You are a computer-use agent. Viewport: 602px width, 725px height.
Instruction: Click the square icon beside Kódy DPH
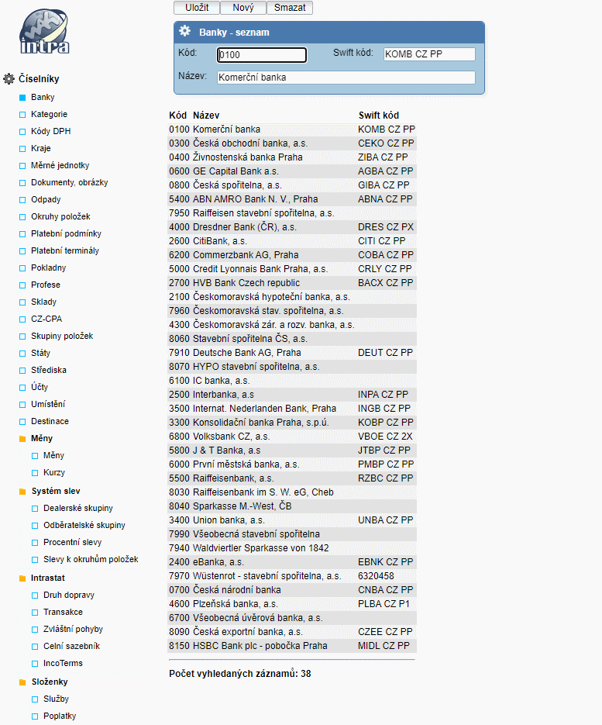tap(22, 132)
